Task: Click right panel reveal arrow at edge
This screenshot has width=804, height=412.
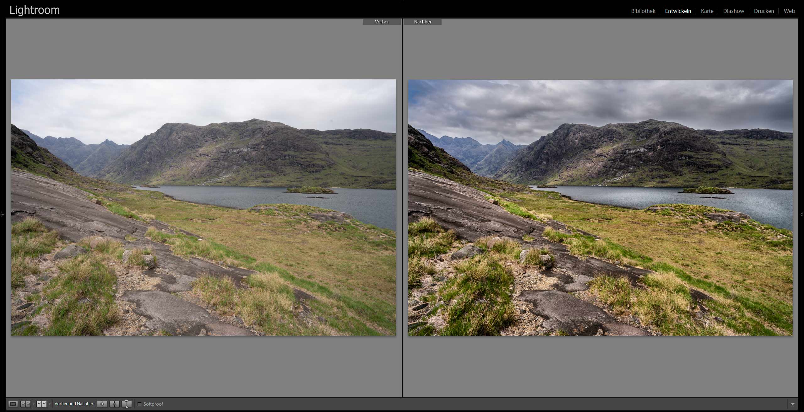Action: pos(801,214)
